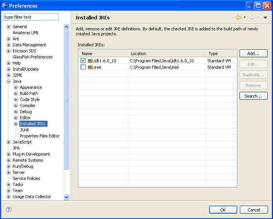Click the tree scrollbar down arrow

pyautogui.click(x=66, y=197)
